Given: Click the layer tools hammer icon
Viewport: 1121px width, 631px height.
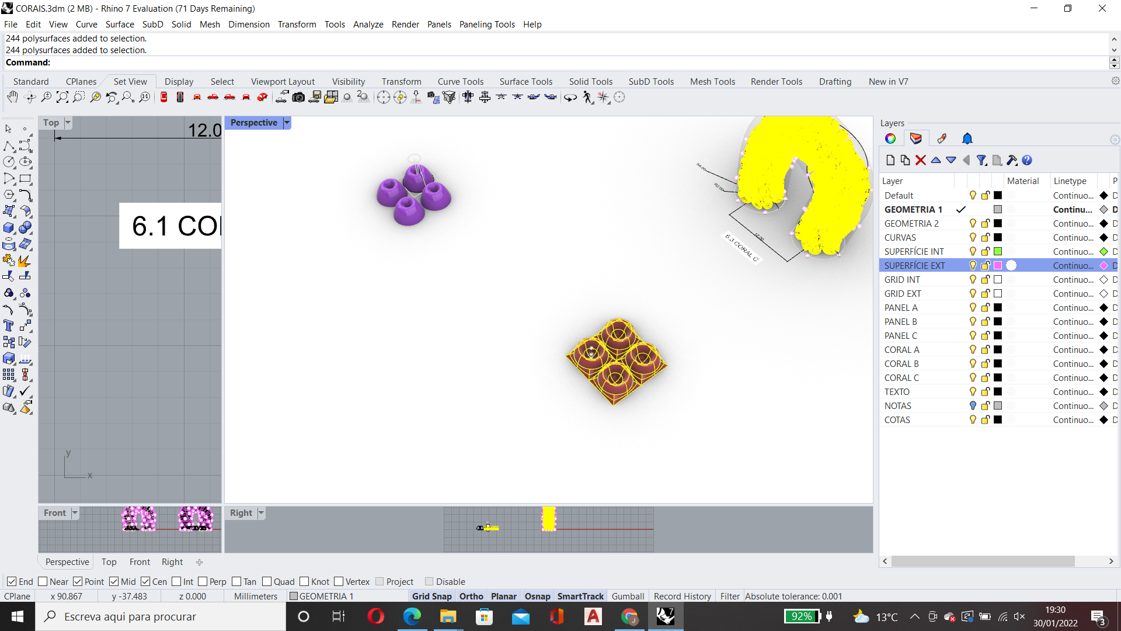Looking at the screenshot, I should tap(1012, 160).
